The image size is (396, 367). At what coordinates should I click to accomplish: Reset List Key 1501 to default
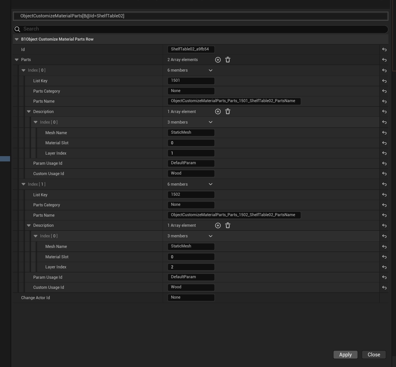coord(384,81)
